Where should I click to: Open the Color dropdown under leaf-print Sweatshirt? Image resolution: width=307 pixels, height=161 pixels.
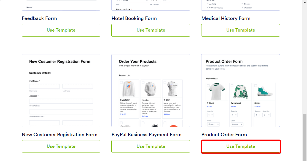(237, 124)
